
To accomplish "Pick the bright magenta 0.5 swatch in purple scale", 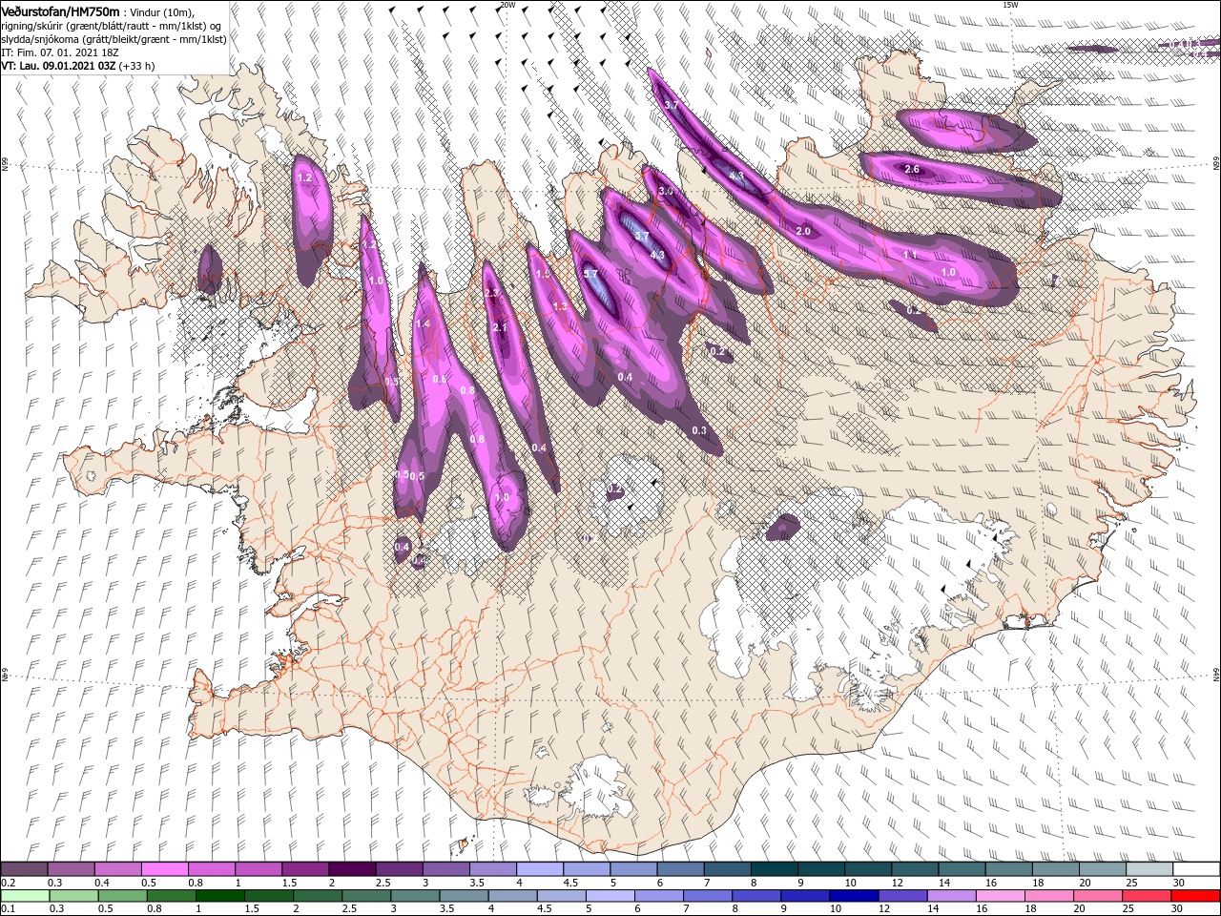I will coord(164,869).
